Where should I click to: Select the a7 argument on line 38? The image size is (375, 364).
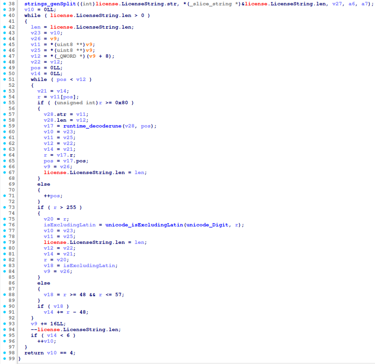pos(365,4)
